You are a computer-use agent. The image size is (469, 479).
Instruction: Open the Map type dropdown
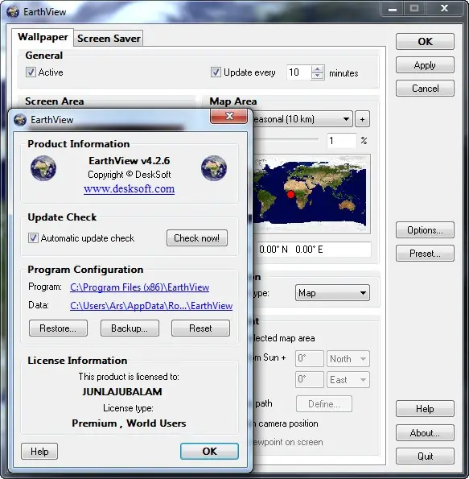(x=332, y=293)
